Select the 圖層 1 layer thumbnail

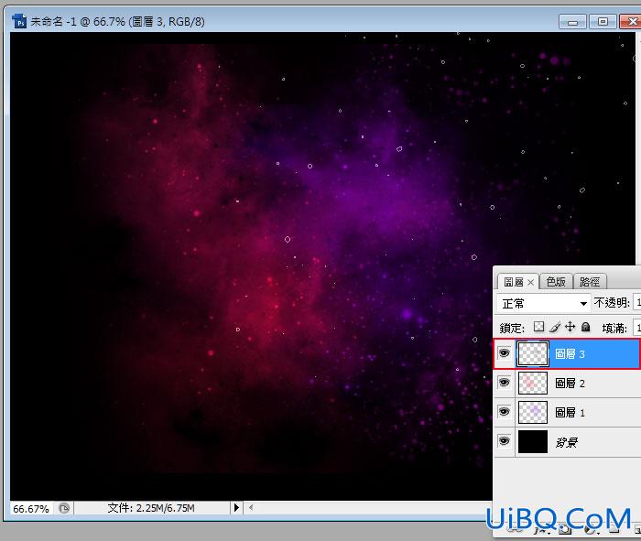[533, 412]
